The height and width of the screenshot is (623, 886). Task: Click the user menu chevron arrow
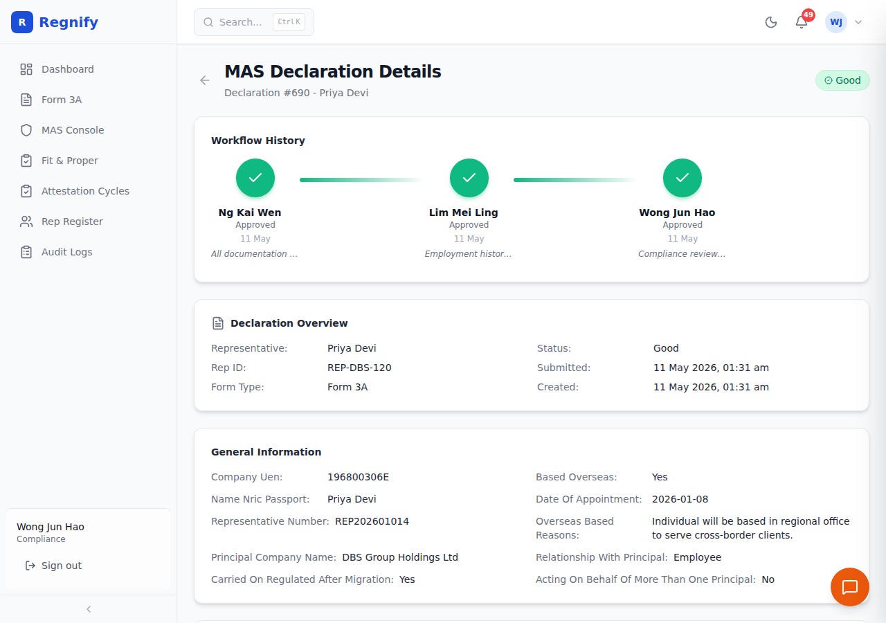(858, 22)
